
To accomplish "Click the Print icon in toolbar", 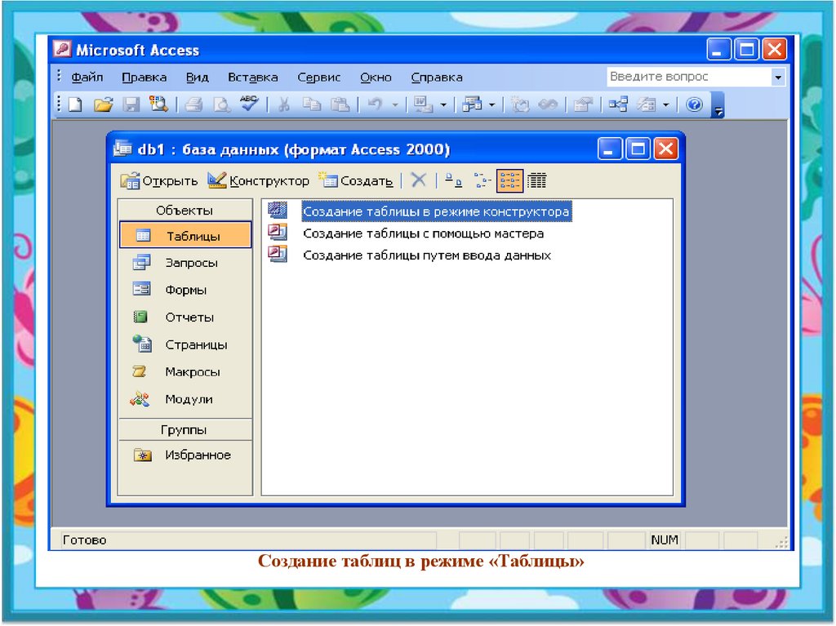I will pyautogui.click(x=193, y=104).
